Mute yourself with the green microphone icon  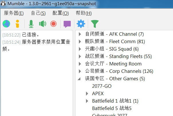click(x=31, y=24)
